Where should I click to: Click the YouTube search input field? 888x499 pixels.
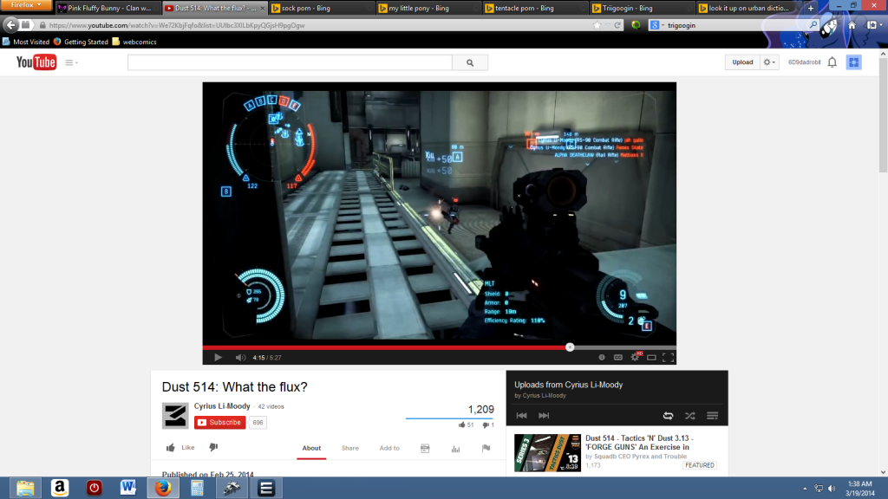point(290,62)
